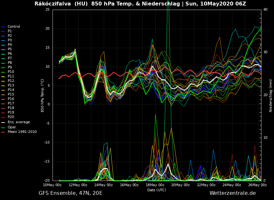This screenshot has width=274, height=200.
Task: Click the Control legend entry
Action: click(x=14, y=27)
